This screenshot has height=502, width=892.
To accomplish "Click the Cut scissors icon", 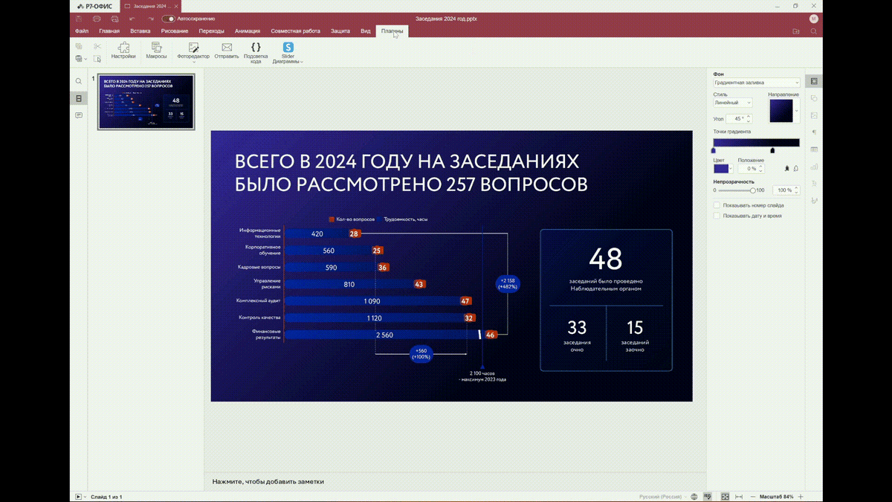I will tap(97, 46).
